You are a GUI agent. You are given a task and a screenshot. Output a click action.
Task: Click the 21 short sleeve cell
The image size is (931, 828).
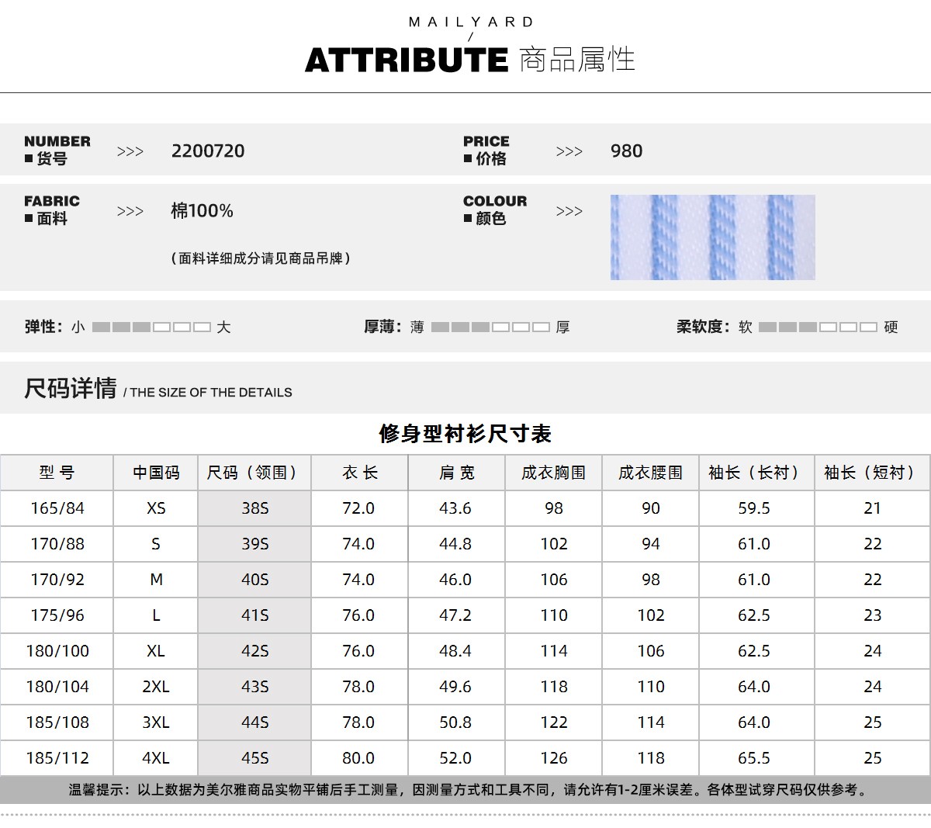[872, 508]
